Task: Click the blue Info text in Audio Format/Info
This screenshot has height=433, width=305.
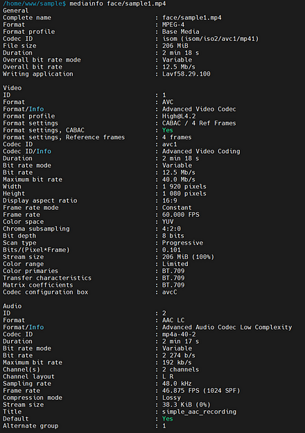Action: pos(37,327)
